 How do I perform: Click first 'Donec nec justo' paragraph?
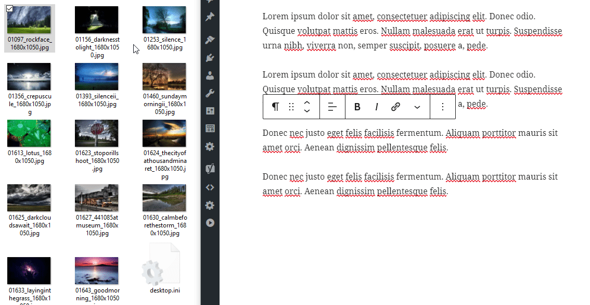(410, 140)
